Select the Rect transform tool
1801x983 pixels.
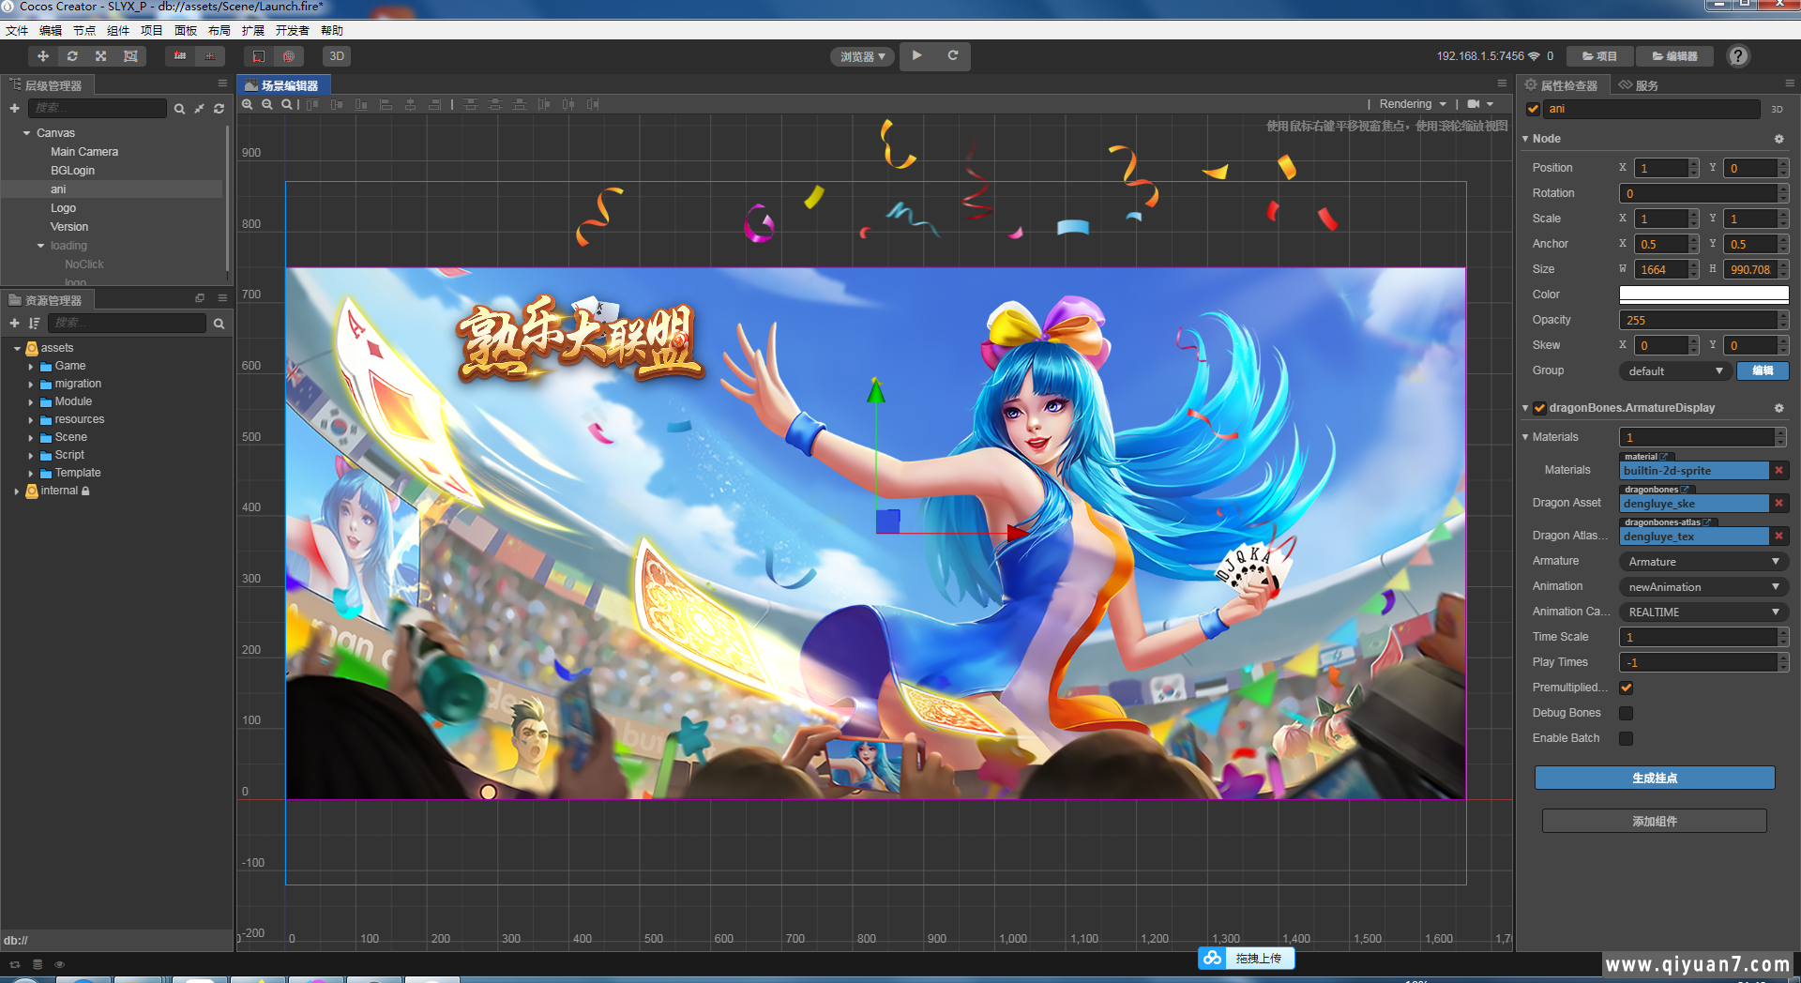pyautogui.click(x=130, y=56)
